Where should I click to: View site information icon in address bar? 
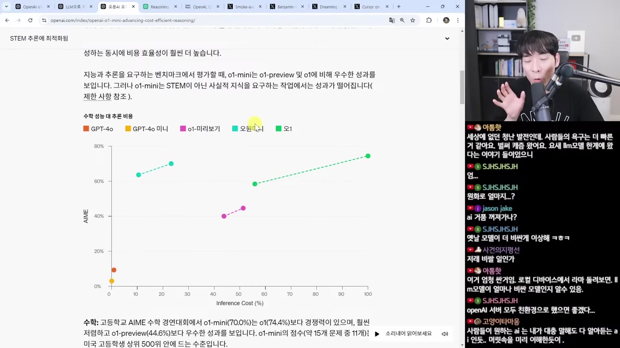click(44, 20)
